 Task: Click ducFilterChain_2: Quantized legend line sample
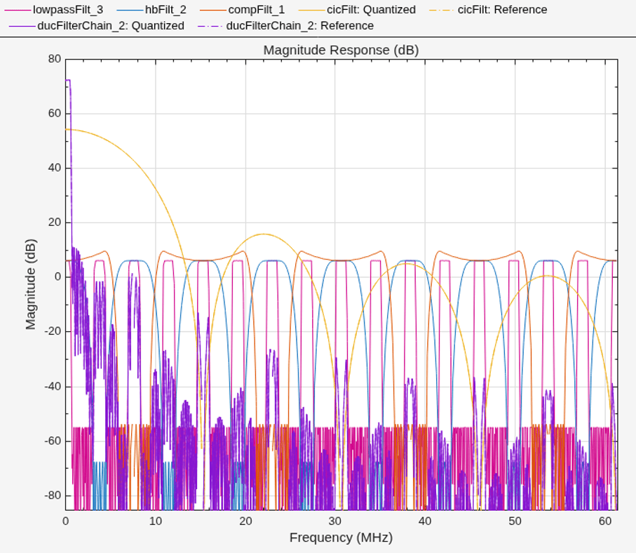[x=22, y=26]
